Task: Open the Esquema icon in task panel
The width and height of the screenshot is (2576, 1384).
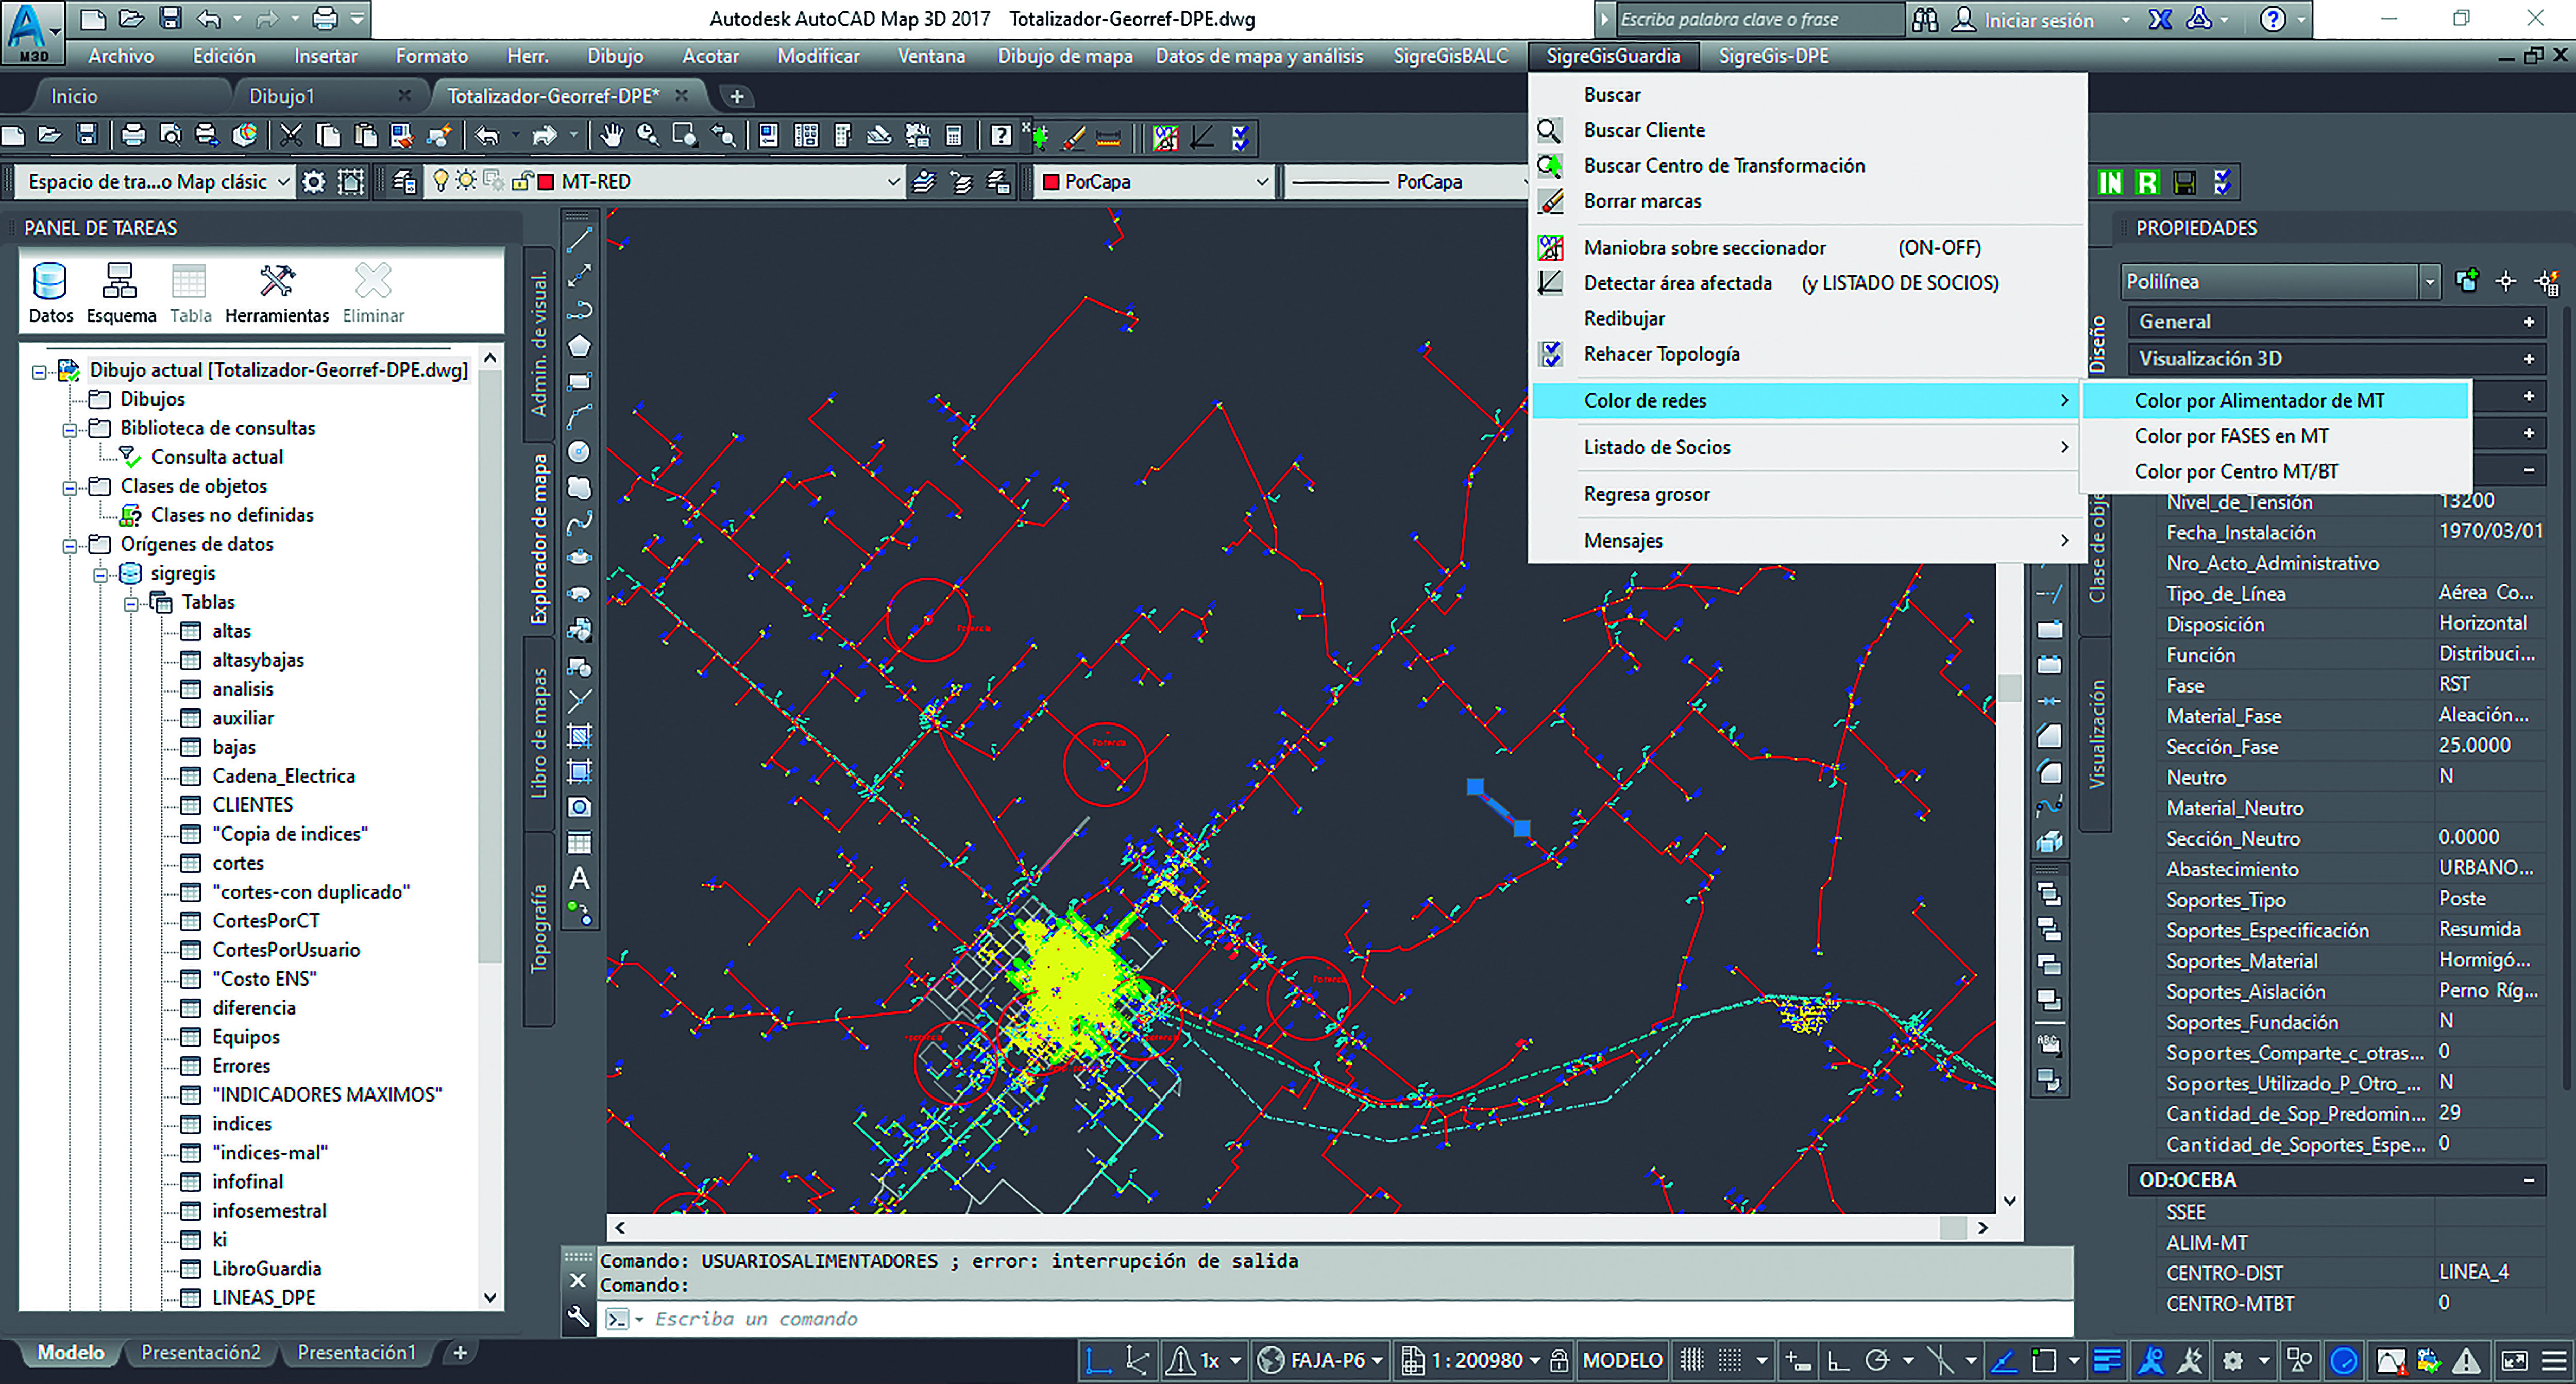Action: pyautogui.click(x=121, y=292)
